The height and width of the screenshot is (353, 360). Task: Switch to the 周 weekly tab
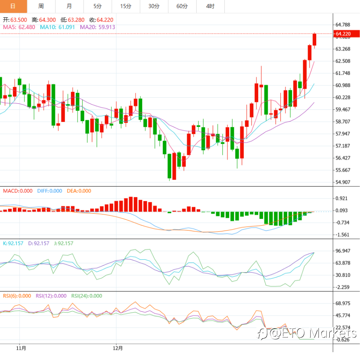click(x=41, y=6)
